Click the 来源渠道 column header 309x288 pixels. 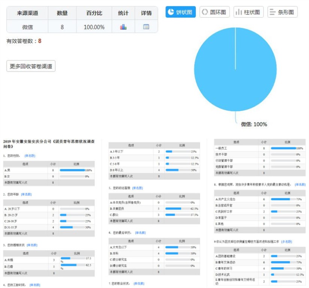click(27, 13)
